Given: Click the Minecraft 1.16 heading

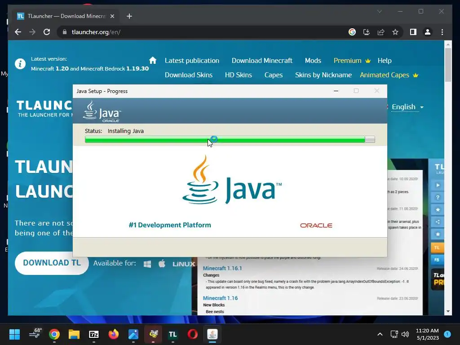Looking at the screenshot, I should 220,298.
